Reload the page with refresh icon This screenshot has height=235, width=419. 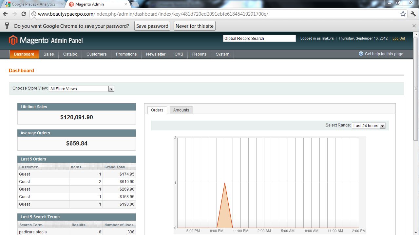pyautogui.click(x=24, y=14)
